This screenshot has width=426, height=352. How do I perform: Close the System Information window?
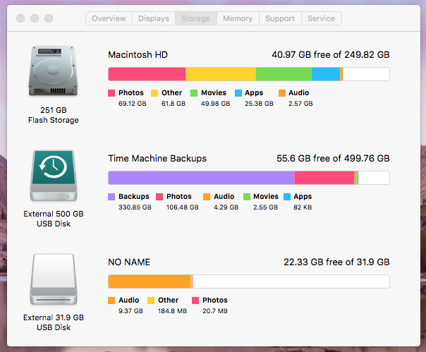(x=20, y=18)
